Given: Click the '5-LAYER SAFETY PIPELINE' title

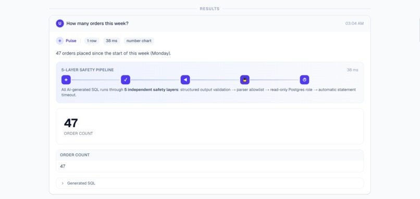Looking at the screenshot, I should (88, 70).
